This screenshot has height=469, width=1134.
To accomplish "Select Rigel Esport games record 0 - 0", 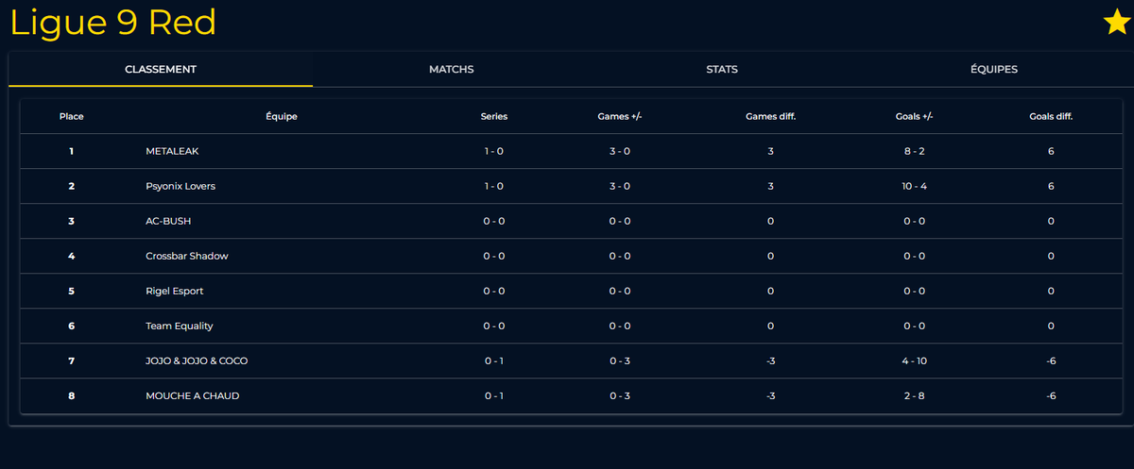I will pyautogui.click(x=620, y=291).
